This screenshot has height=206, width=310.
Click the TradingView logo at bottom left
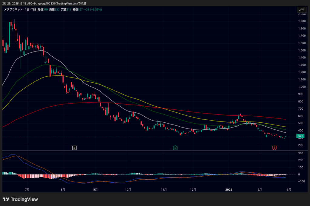pyautogui.click(x=20, y=199)
